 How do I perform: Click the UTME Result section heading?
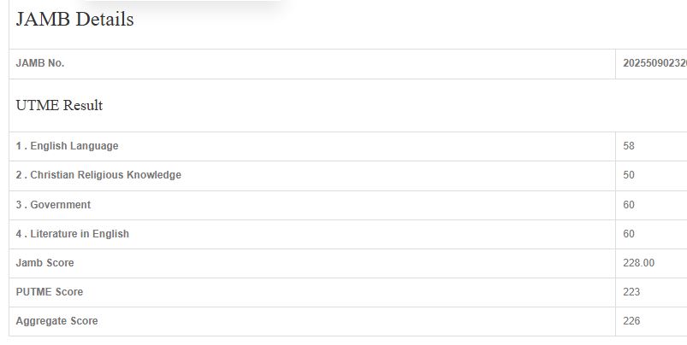(x=59, y=106)
